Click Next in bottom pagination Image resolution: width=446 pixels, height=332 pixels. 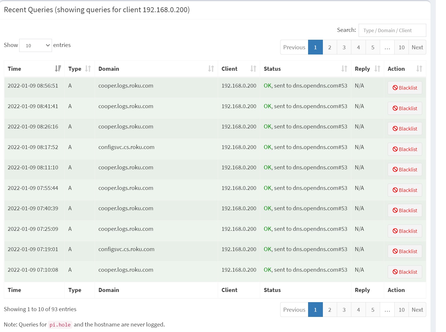417,310
